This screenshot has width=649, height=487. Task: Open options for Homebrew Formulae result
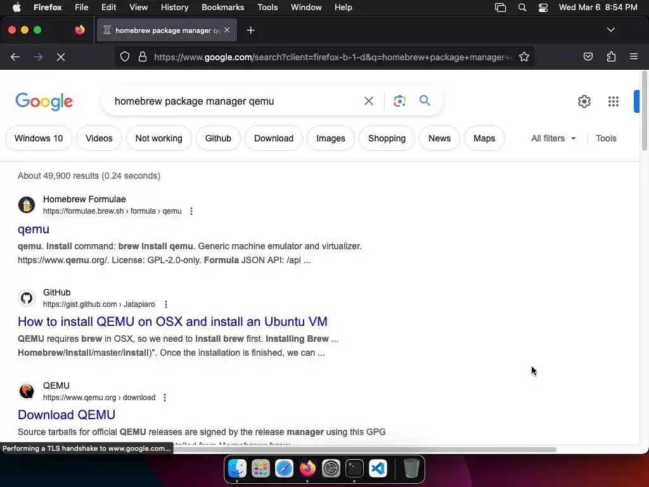point(191,211)
